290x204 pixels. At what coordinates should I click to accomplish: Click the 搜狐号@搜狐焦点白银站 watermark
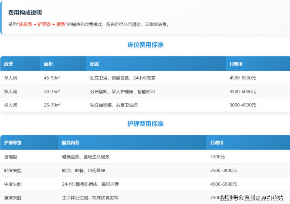(x=251, y=198)
